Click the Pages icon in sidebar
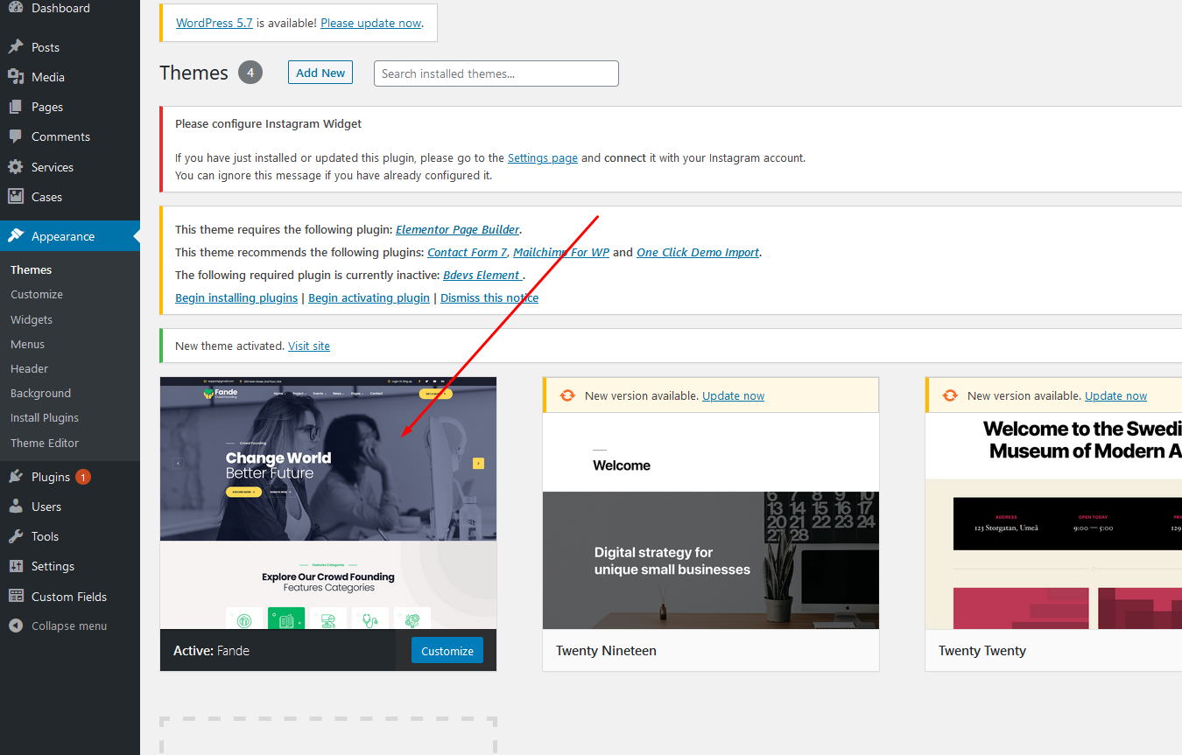The image size is (1182, 755). (16, 107)
